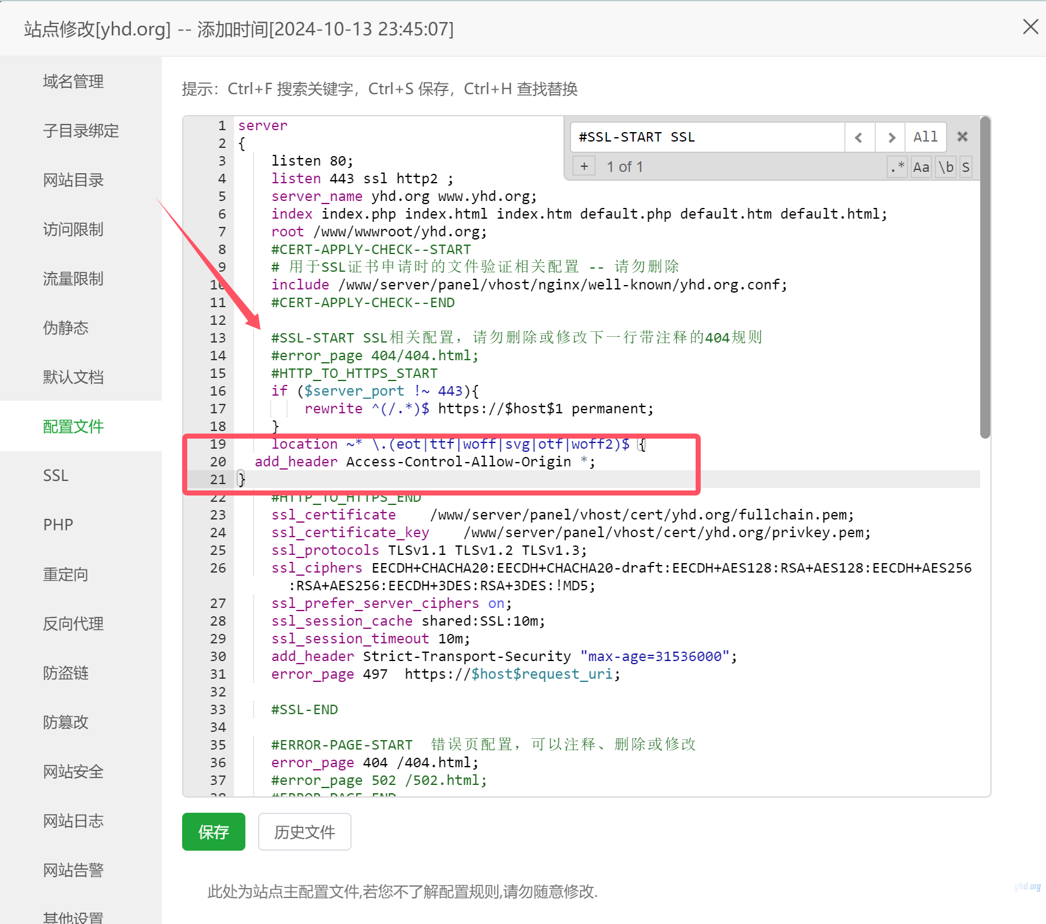Click the #SSL-END comment line
Image resolution: width=1046 pixels, height=924 pixels.
(x=305, y=710)
